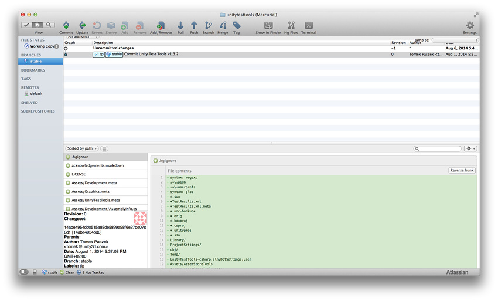Screen dimensions: 498x301
Task: Click the Reverse hunk button
Action: coord(462,170)
